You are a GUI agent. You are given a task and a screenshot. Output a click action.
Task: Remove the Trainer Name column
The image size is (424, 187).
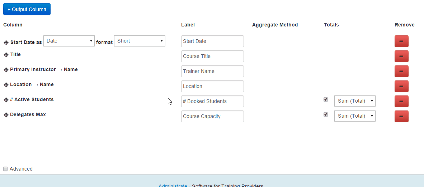[401, 72]
